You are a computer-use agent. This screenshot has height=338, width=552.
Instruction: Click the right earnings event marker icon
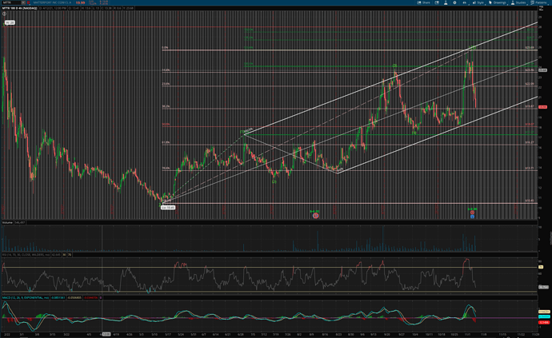[x=472, y=216]
